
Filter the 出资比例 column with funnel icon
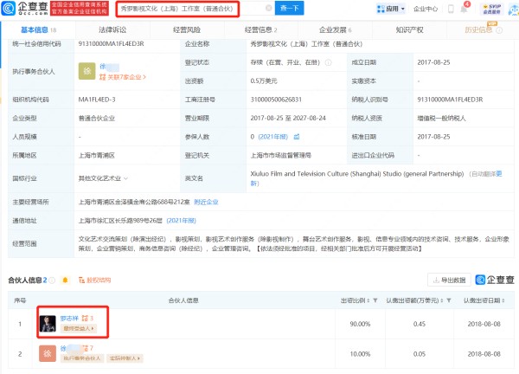click(375, 300)
